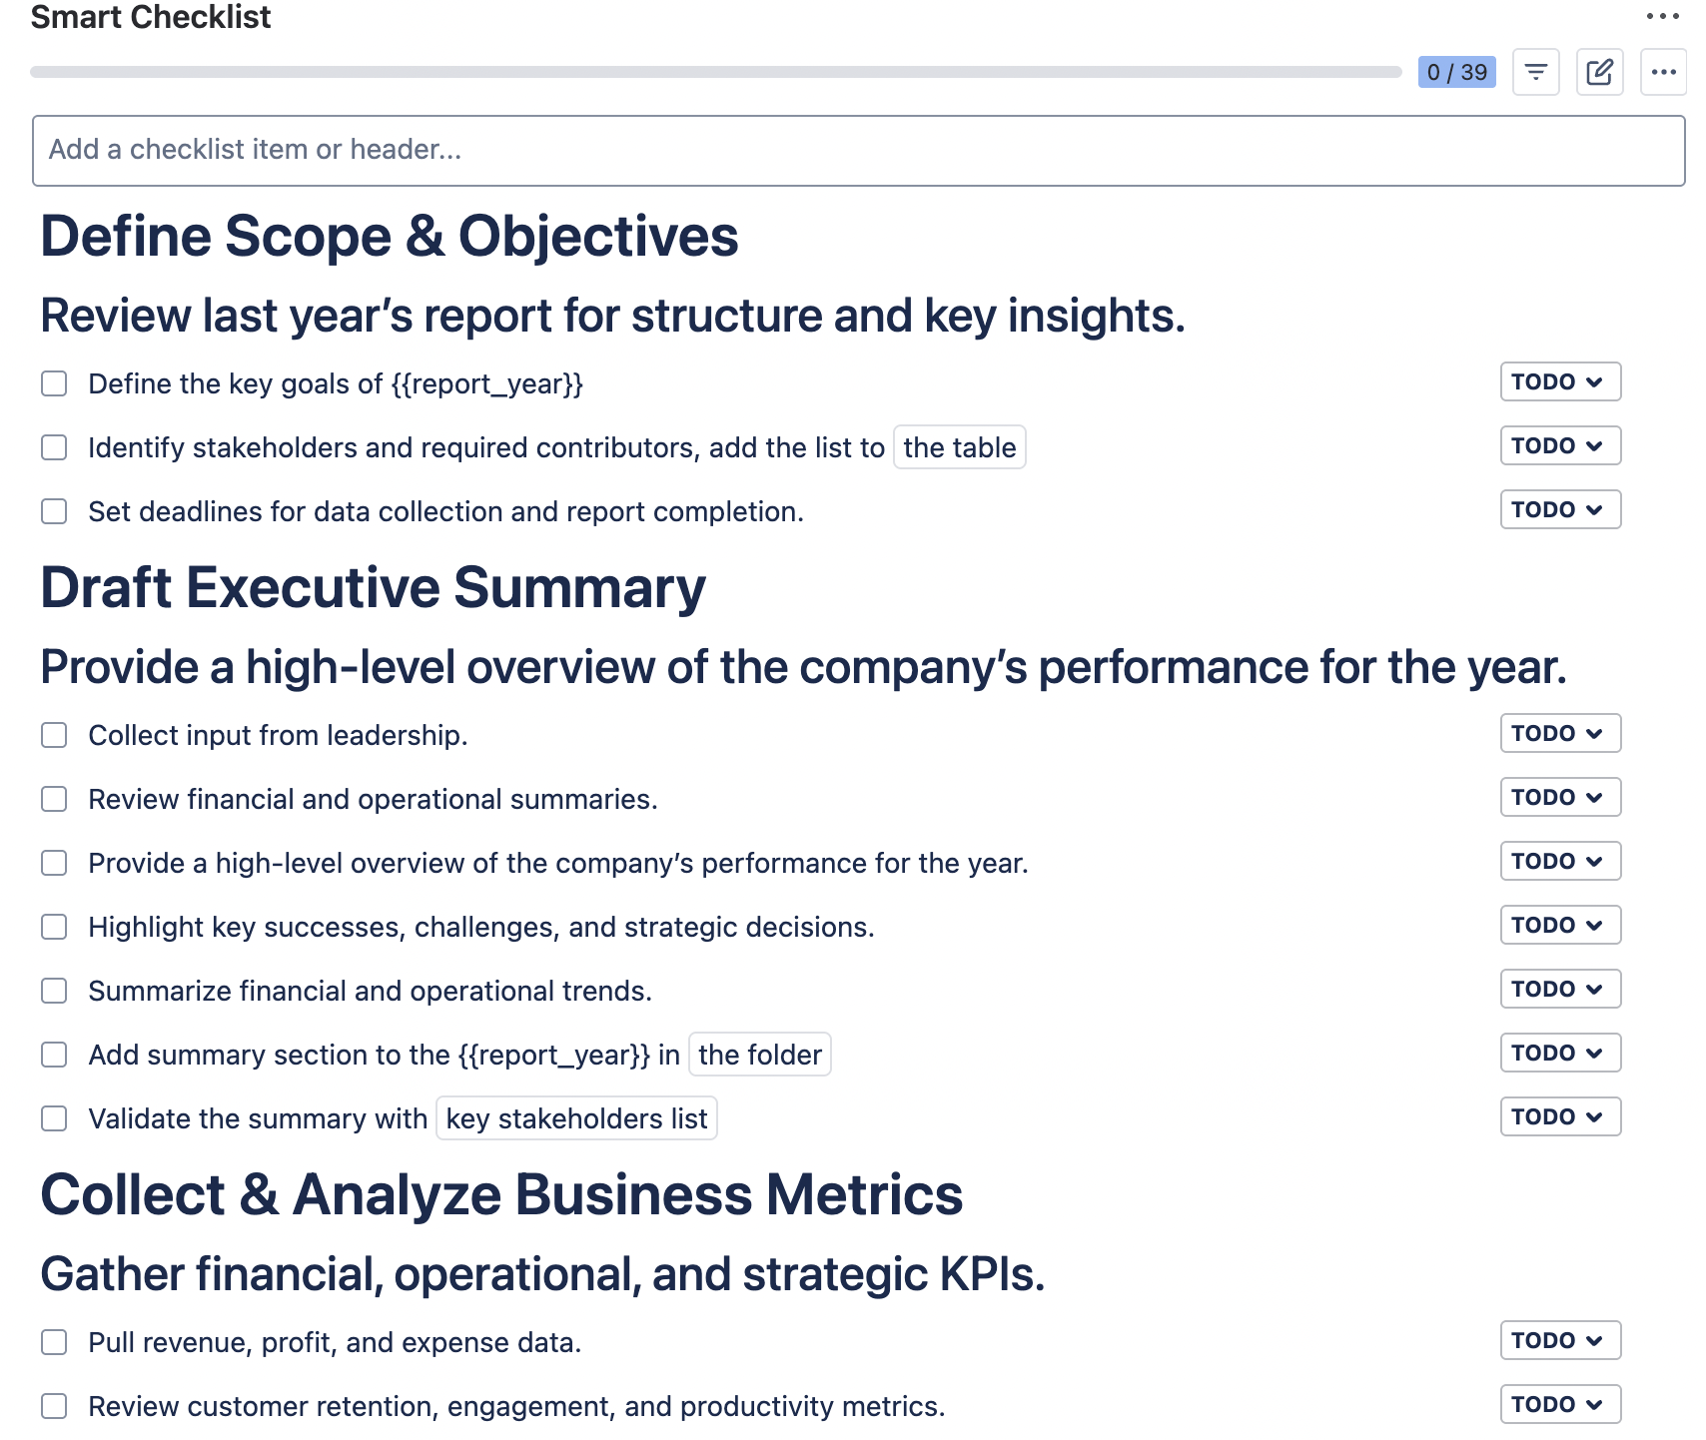
Task: Open 'the table' link
Action: (959, 447)
